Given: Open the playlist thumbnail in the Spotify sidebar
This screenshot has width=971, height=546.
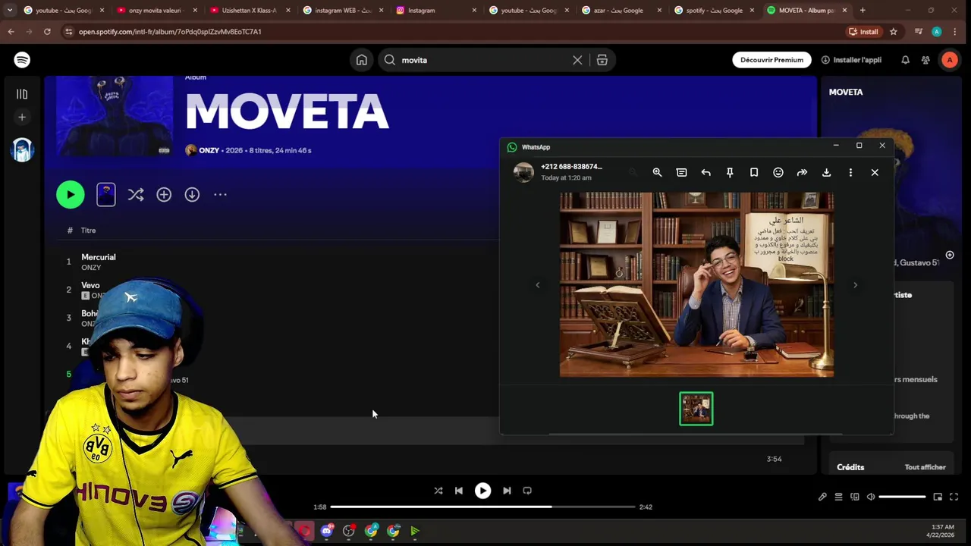Looking at the screenshot, I should (22, 149).
